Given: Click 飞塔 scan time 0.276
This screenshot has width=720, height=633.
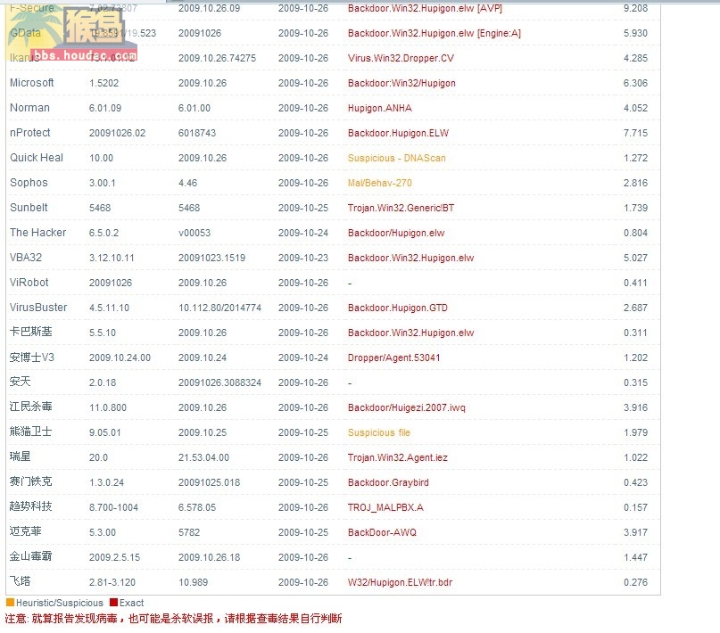Looking at the screenshot, I should (x=635, y=582).
